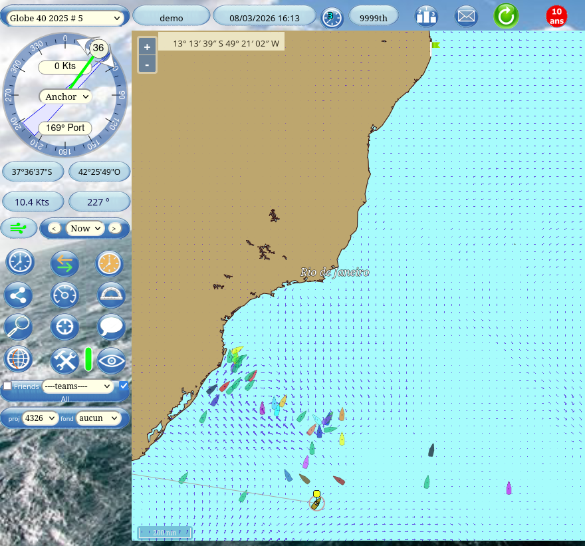This screenshot has height=546, width=585.
Task: Open the teams selection dropdown
Action: (78, 386)
